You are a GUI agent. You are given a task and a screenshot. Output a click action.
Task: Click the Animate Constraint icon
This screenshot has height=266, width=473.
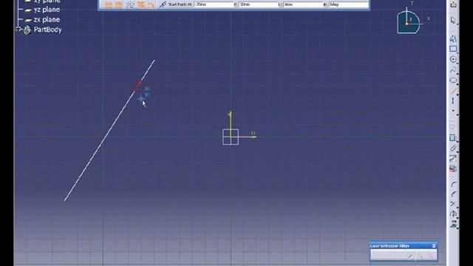coord(453,158)
